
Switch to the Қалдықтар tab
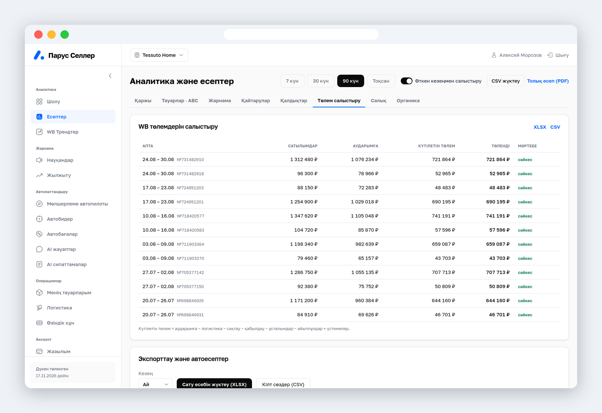(294, 101)
